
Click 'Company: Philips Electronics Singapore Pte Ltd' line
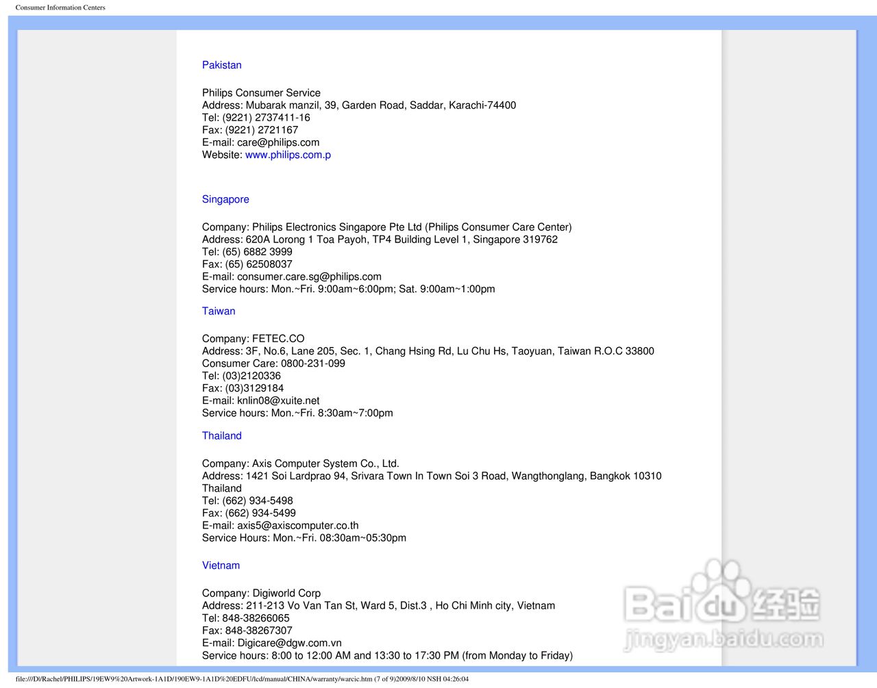click(386, 227)
